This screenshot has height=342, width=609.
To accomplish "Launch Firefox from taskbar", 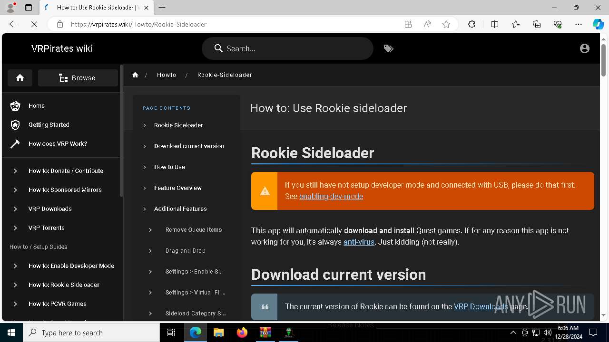I will coord(242,332).
